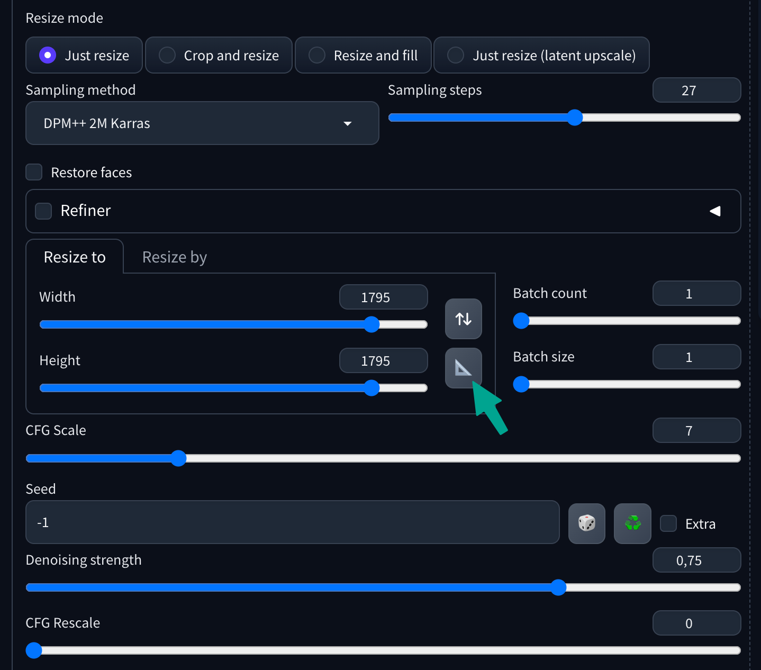This screenshot has height=670, width=761.
Task: Click the CFG Rescale label
Action: (63, 623)
